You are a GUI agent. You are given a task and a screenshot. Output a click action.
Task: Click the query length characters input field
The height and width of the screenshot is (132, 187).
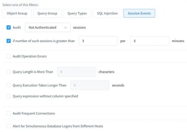click(76, 72)
